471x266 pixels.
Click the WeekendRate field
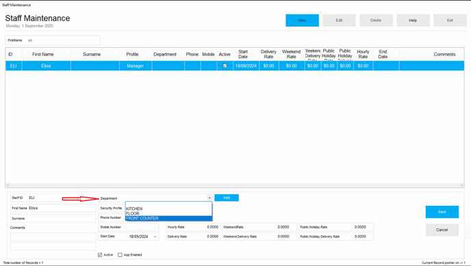(x=259, y=227)
